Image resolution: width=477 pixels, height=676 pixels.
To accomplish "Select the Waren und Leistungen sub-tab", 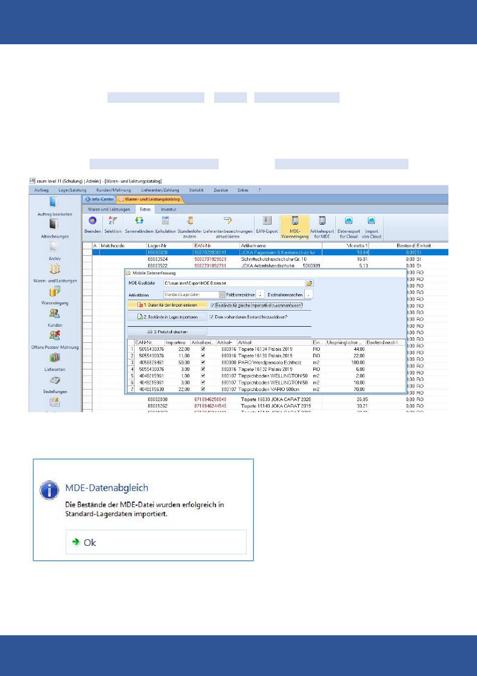I will pos(109,209).
